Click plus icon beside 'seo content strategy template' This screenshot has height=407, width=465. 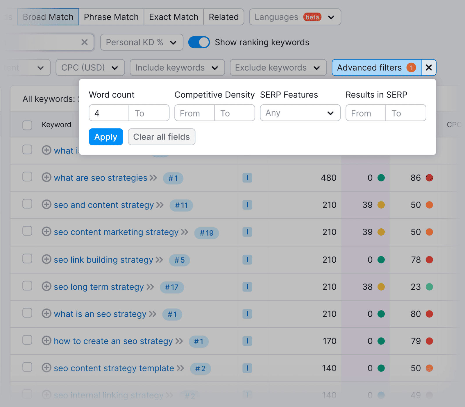point(46,368)
